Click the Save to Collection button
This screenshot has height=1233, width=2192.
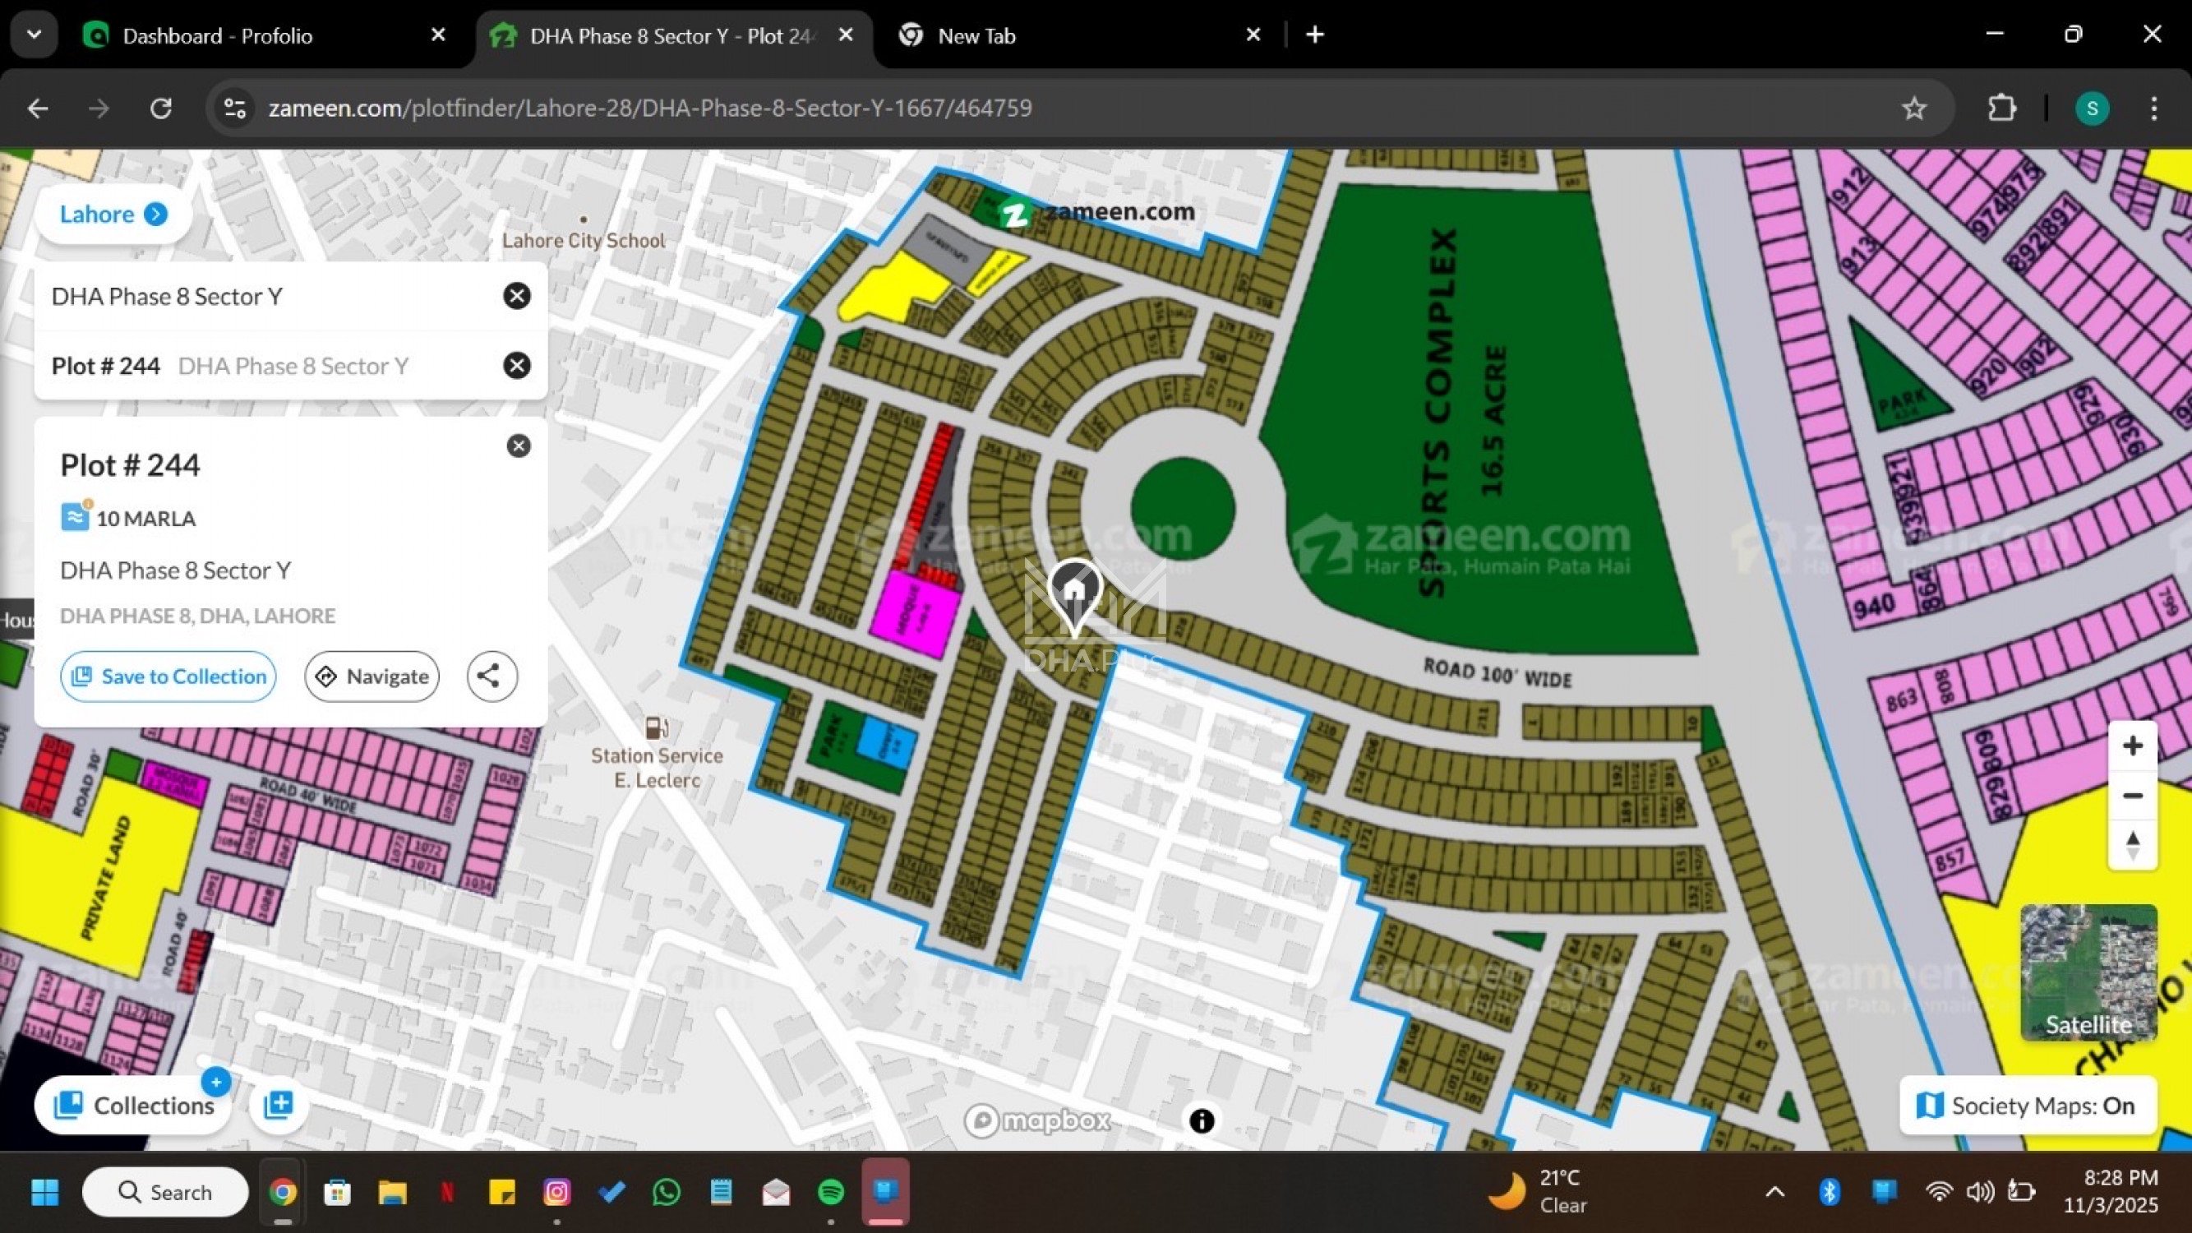click(168, 677)
